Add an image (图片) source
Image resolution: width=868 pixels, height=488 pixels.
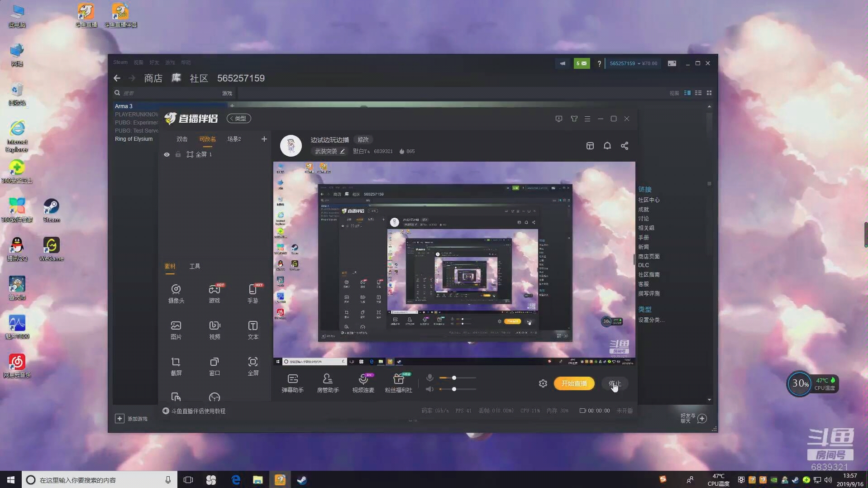(x=176, y=330)
